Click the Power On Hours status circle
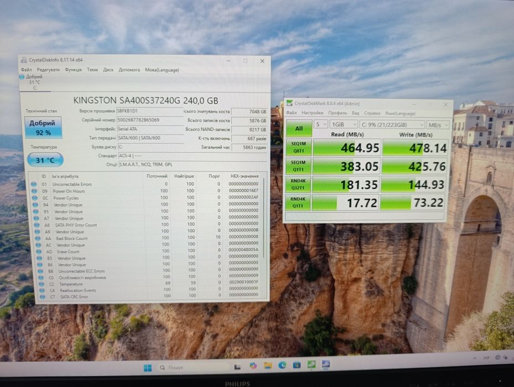514x387 pixels. pyautogui.click(x=34, y=191)
